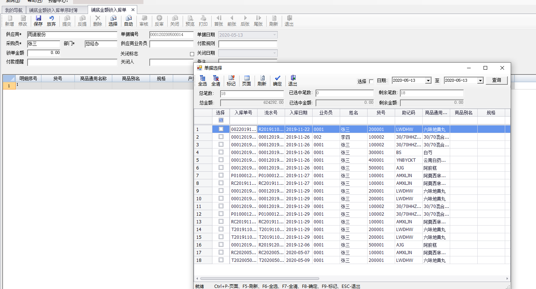536x289 pixels.
Task: Switch to 我的导航 tab
Action: pyautogui.click(x=14, y=10)
